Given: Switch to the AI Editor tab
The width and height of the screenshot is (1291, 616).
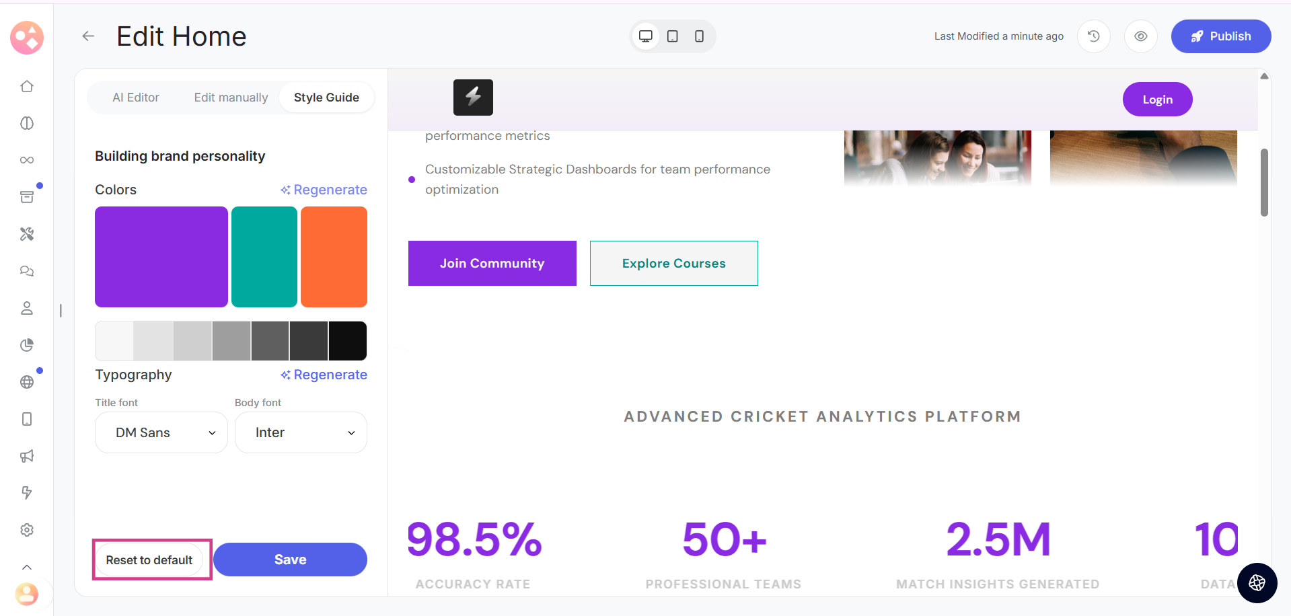Looking at the screenshot, I should point(136,98).
